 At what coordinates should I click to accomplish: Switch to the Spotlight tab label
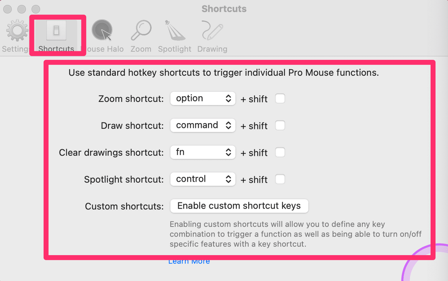(174, 49)
